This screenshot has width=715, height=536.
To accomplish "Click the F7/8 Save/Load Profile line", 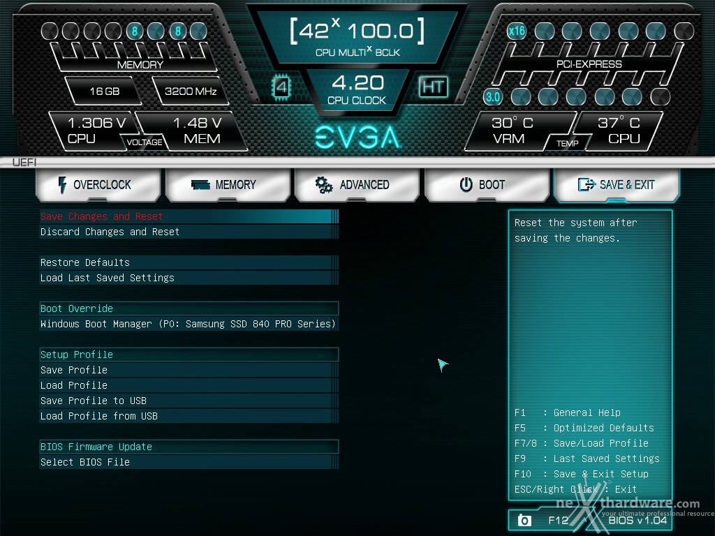I will point(582,443).
